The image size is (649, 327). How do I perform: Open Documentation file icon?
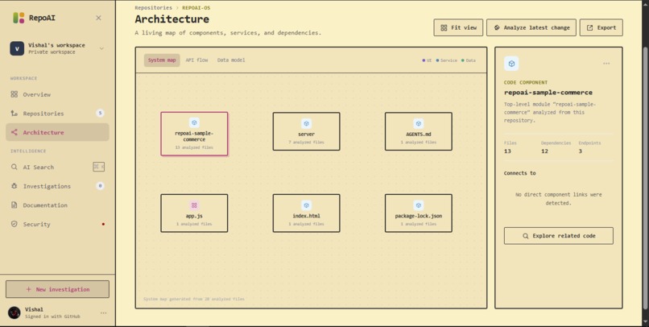14,205
